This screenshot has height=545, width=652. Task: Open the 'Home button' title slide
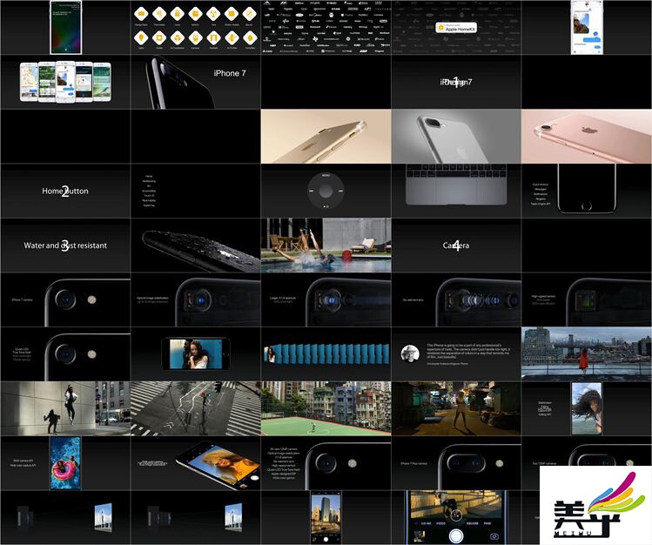tap(65, 191)
